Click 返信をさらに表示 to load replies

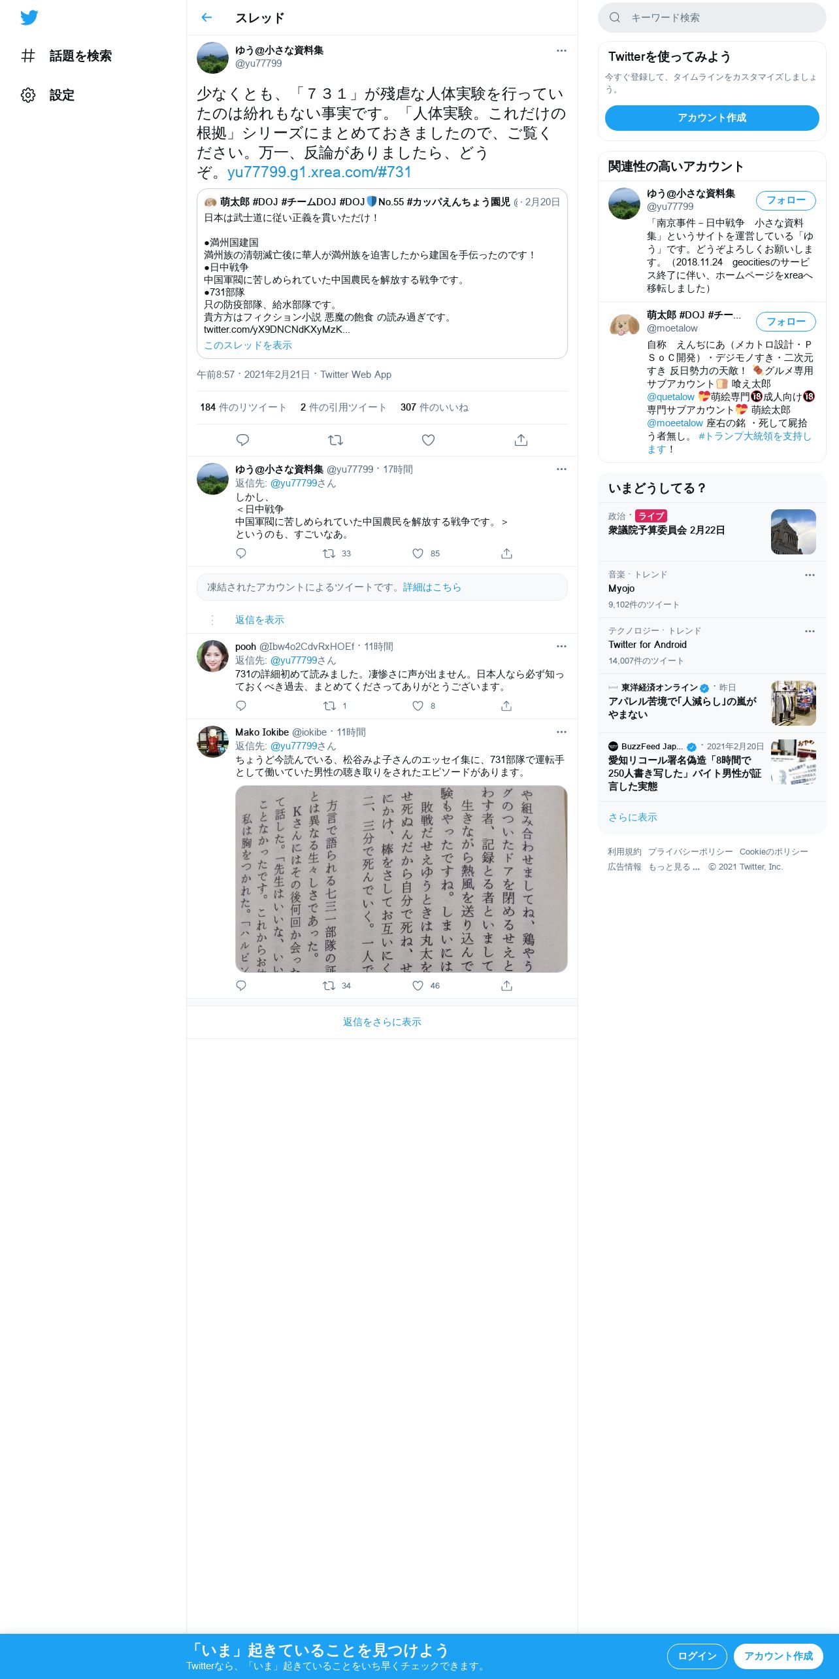point(382,1022)
